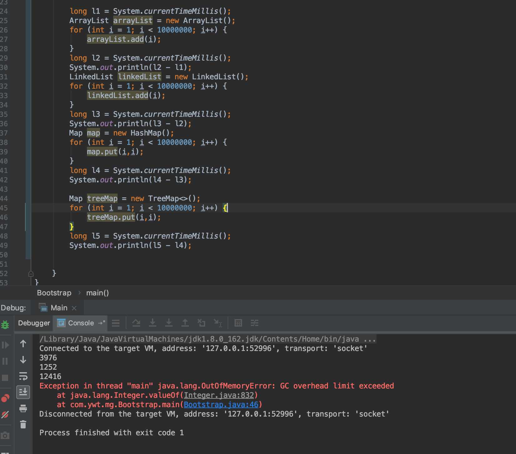Click the highlighted closing brace on line 47
The width and height of the screenshot is (516, 454).
72,227
